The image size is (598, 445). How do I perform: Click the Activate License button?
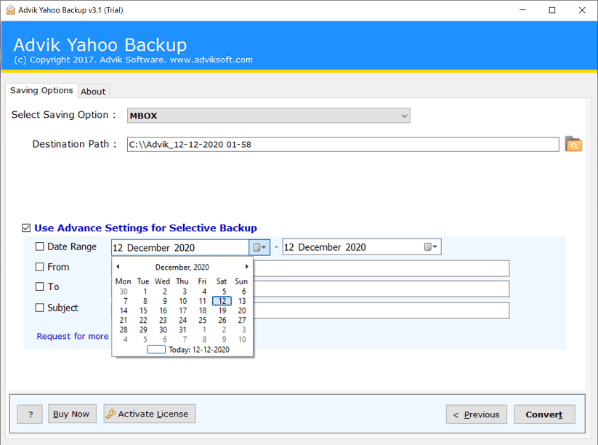[150, 414]
